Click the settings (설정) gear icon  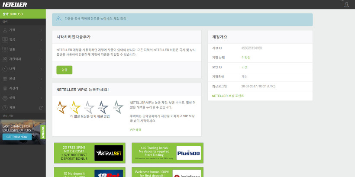click(5, 98)
